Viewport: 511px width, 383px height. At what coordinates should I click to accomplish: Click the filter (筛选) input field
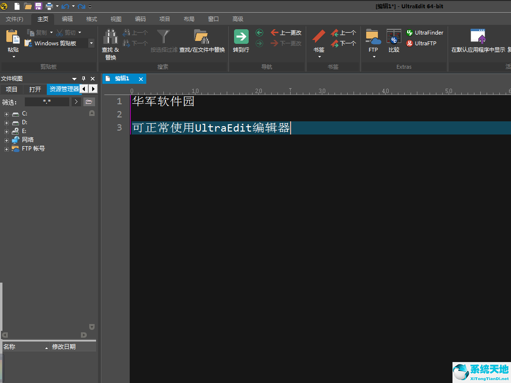click(47, 102)
